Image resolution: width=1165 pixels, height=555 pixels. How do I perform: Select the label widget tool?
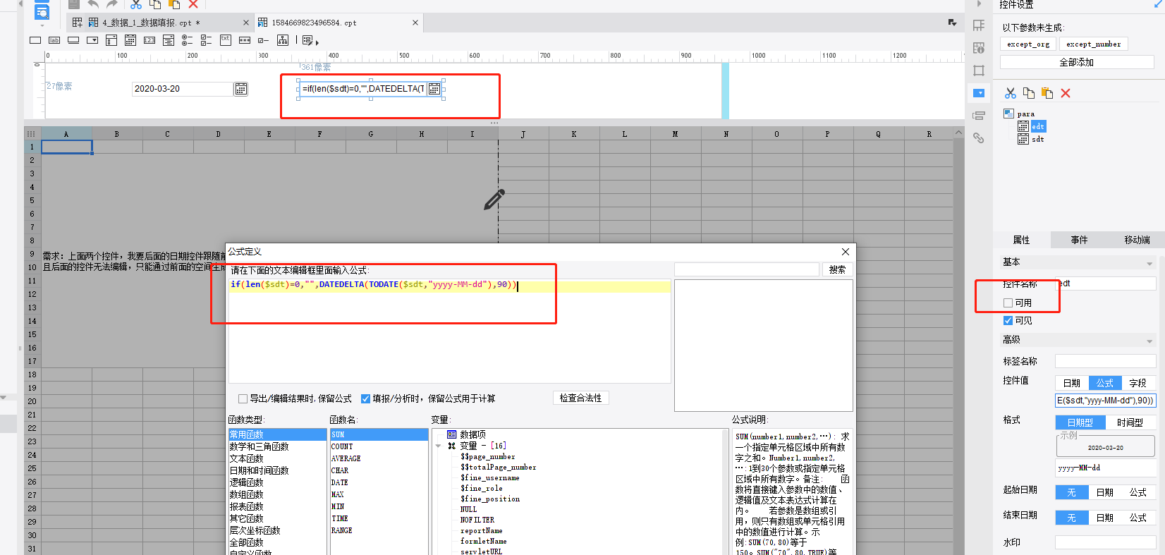pyautogui.click(x=54, y=40)
